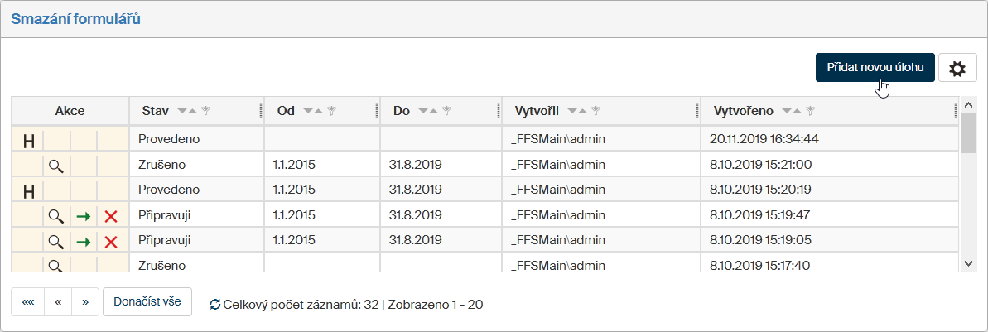Refresh the total record count icon
This screenshot has height=332, width=988.
click(215, 305)
